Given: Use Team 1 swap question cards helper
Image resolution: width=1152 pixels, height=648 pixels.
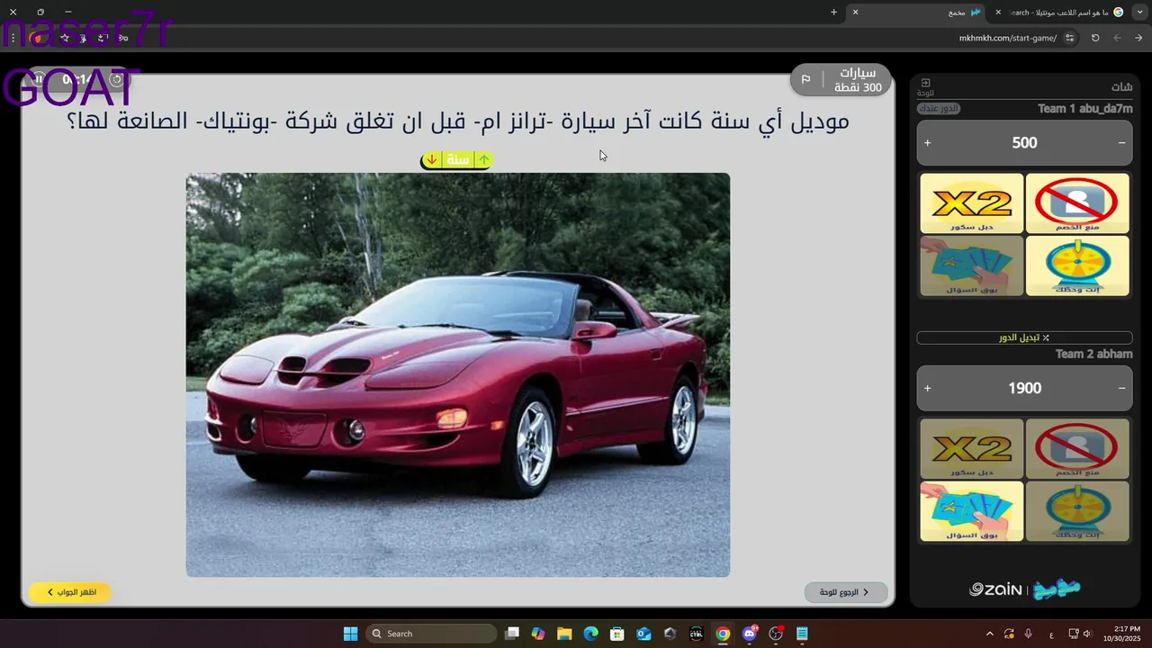Looking at the screenshot, I should (x=972, y=265).
